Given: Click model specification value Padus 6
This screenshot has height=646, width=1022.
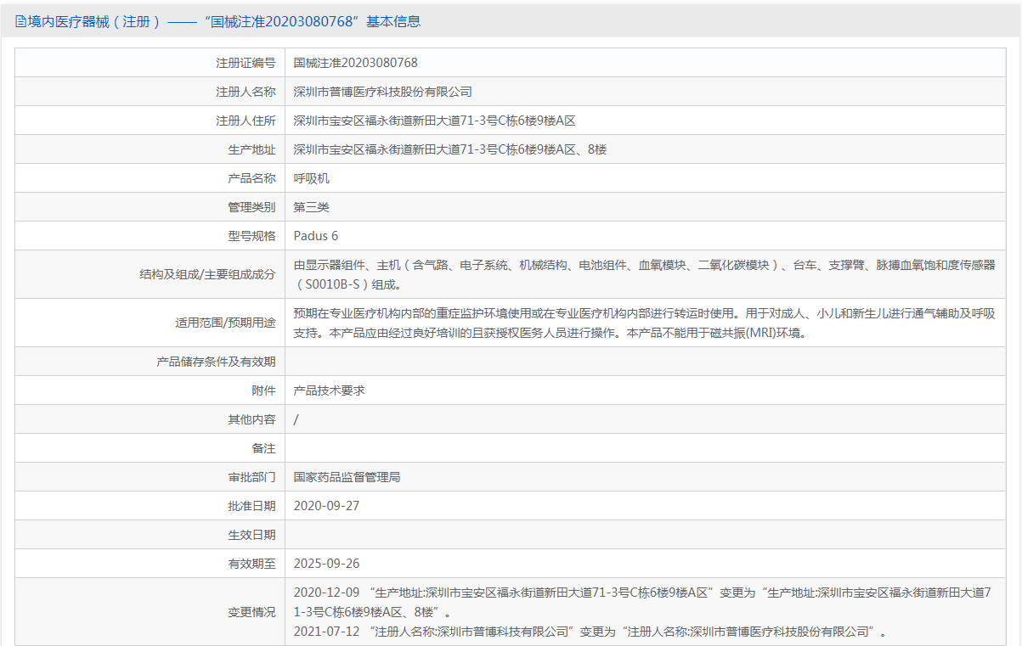Looking at the screenshot, I should coord(315,236).
